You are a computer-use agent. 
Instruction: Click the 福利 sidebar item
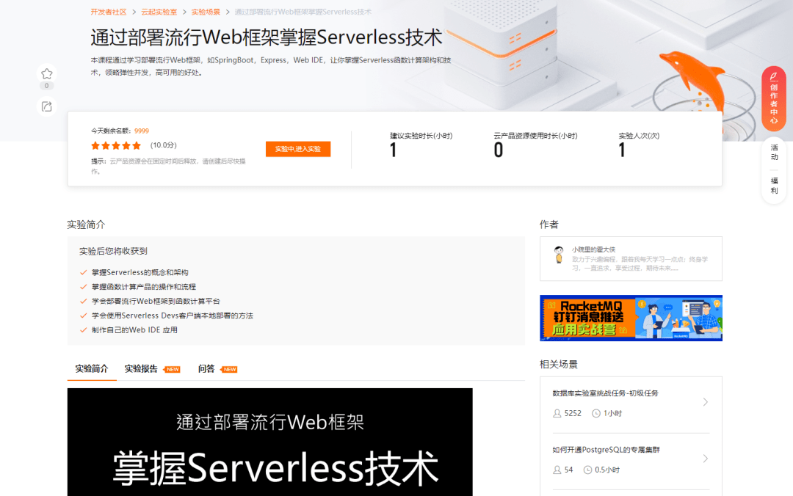click(774, 186)
